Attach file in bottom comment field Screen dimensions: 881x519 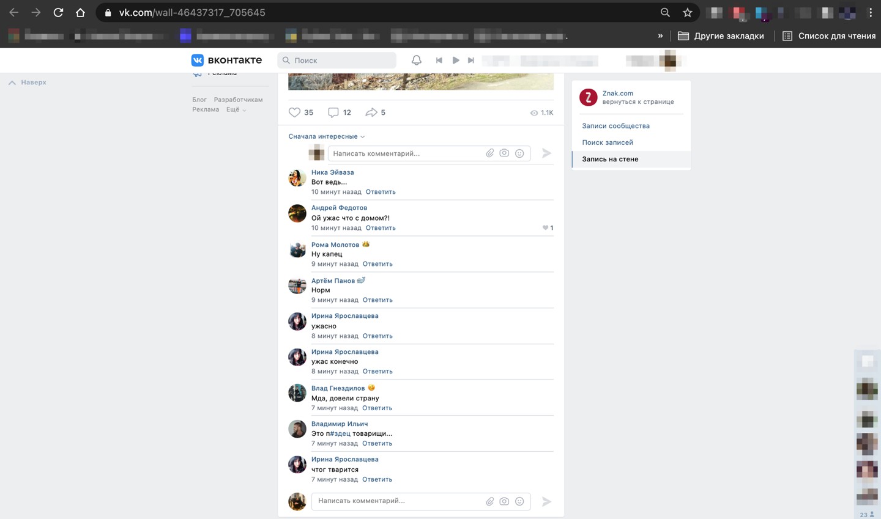pyautogui.click(x=490, y=501)
